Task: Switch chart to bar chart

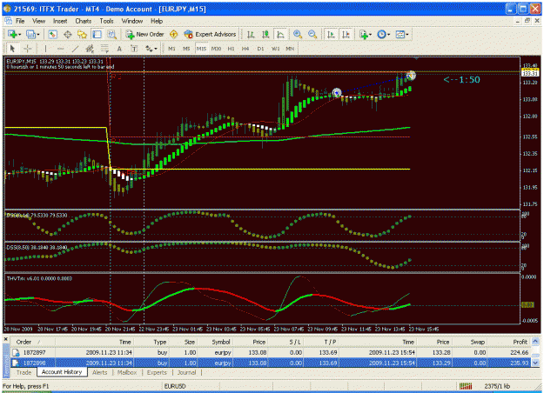Action: 251,34
